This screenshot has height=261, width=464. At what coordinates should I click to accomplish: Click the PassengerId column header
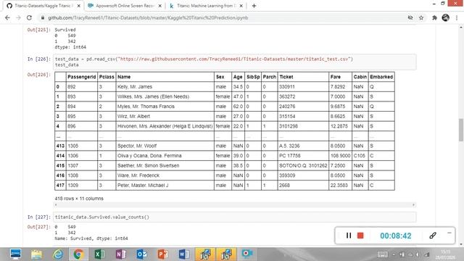(x=82, y=77)
